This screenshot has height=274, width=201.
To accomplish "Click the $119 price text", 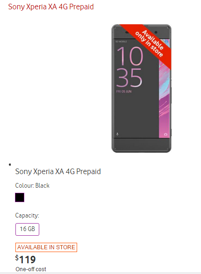I will coord(26,260).
